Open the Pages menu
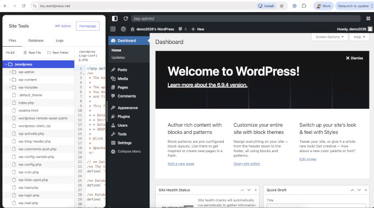 [x=129, y=87]
